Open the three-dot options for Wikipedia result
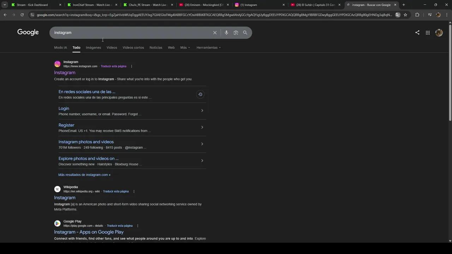 (134, 192)
